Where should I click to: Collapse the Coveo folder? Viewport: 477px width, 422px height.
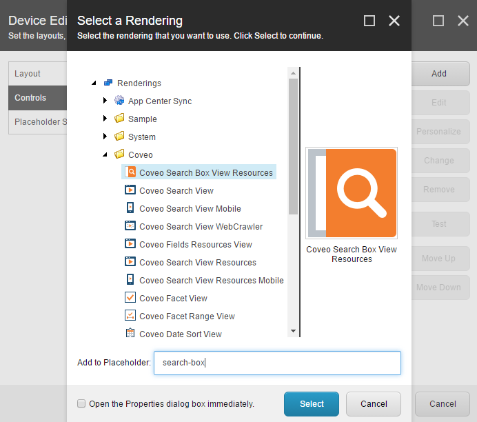pos(105,154)
